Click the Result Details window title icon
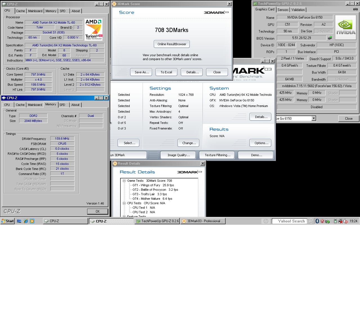This screenshot has height=318, width=360. pyautogui.click(x=115, y=163)
